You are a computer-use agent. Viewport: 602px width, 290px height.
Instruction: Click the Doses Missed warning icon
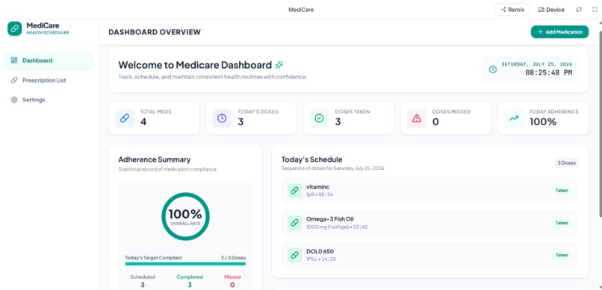coord(417,119)
